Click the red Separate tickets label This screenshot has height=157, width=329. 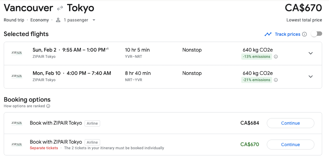[x=44, y=148]
